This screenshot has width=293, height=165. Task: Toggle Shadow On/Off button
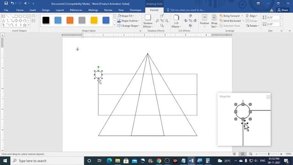tap(162, 21)
